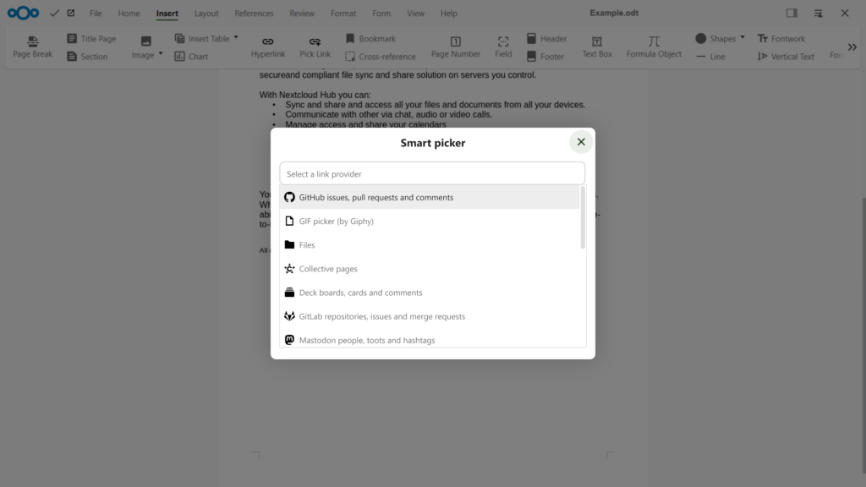866x487 pixels.
Task: Insert a Footer
Action: tap(545, 56)
